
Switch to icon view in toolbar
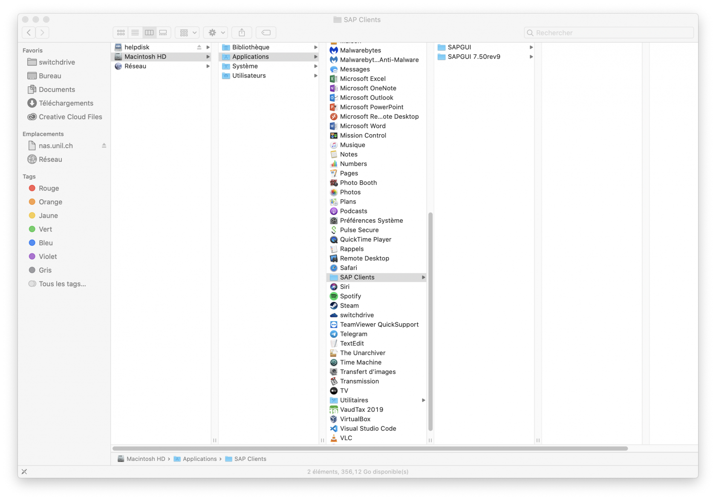(x=121, y=33)
